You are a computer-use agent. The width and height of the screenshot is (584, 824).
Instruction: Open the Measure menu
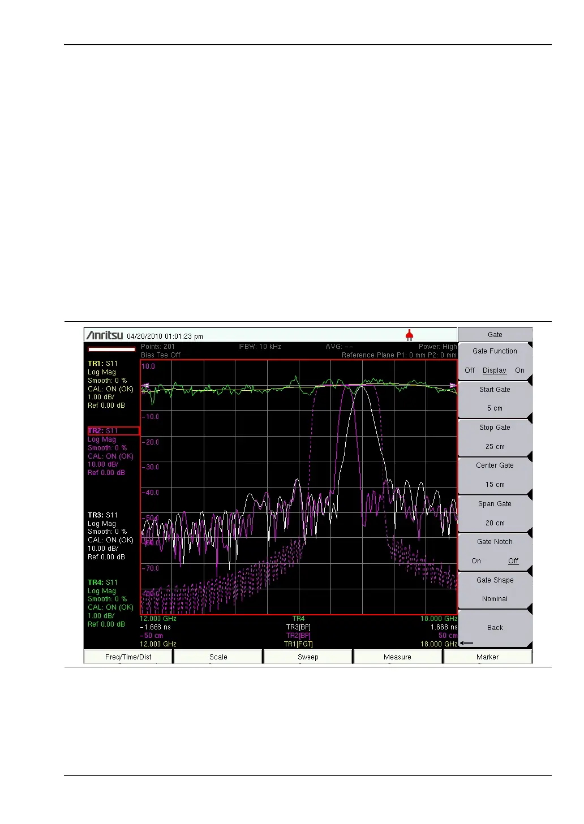coord(397,657)
